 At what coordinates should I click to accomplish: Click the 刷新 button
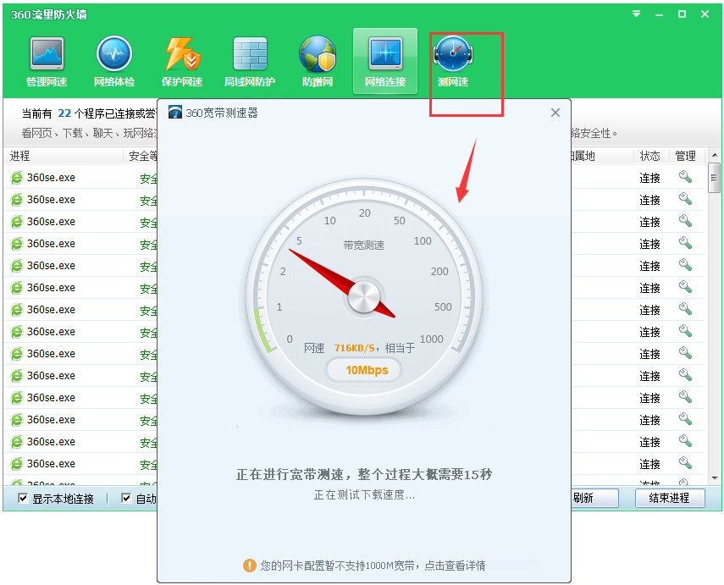point(594,498)
